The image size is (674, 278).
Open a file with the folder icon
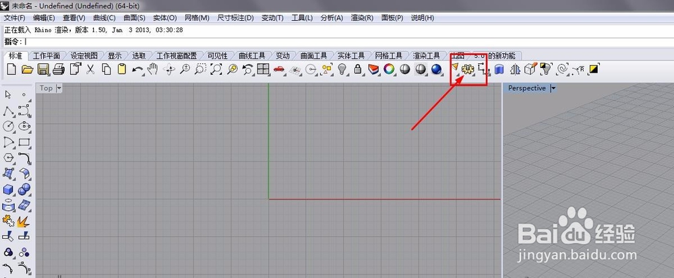(27, 69)
